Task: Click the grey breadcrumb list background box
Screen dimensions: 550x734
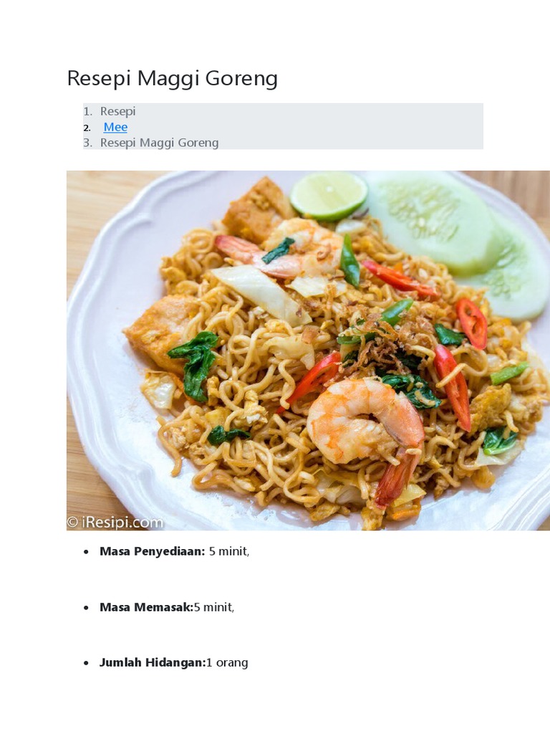Action: [283, 126]
